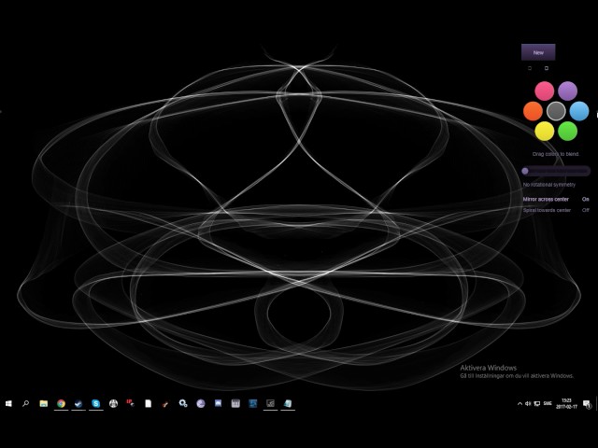This screenshot has height=448, width=598.
Task: Click the right small square icon under New
Action: coord(546,68)
